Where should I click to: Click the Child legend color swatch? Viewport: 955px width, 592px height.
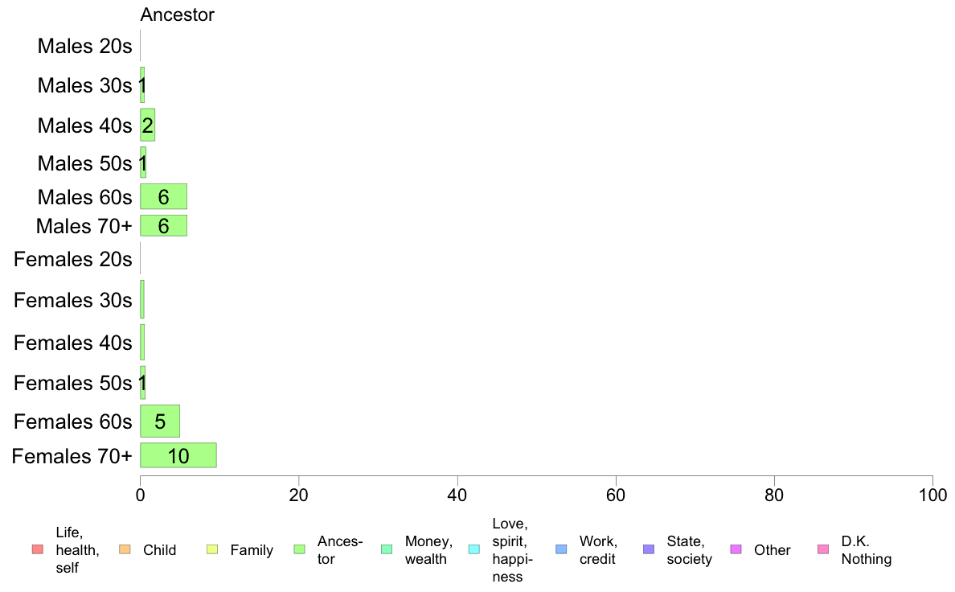click(x=125, y=549)
